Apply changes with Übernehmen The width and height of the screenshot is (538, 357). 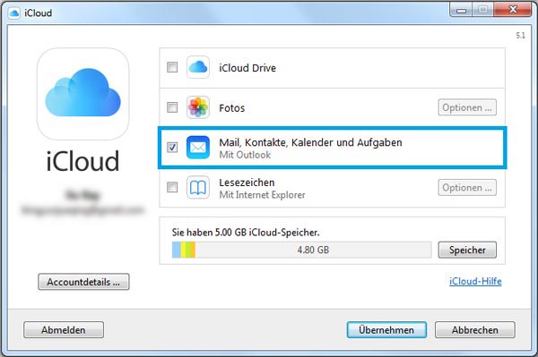[x=386, y=330]
